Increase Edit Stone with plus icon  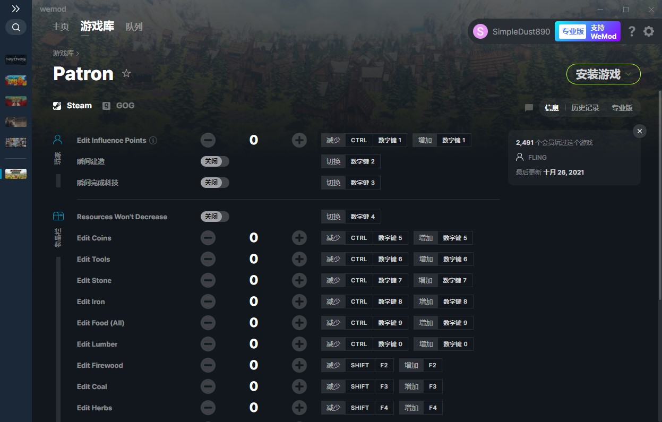point(299,280)
